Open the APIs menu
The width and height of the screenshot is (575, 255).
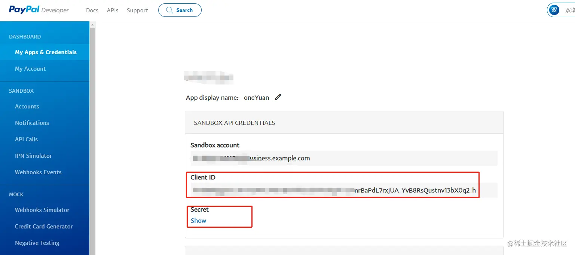coord(113,10)
